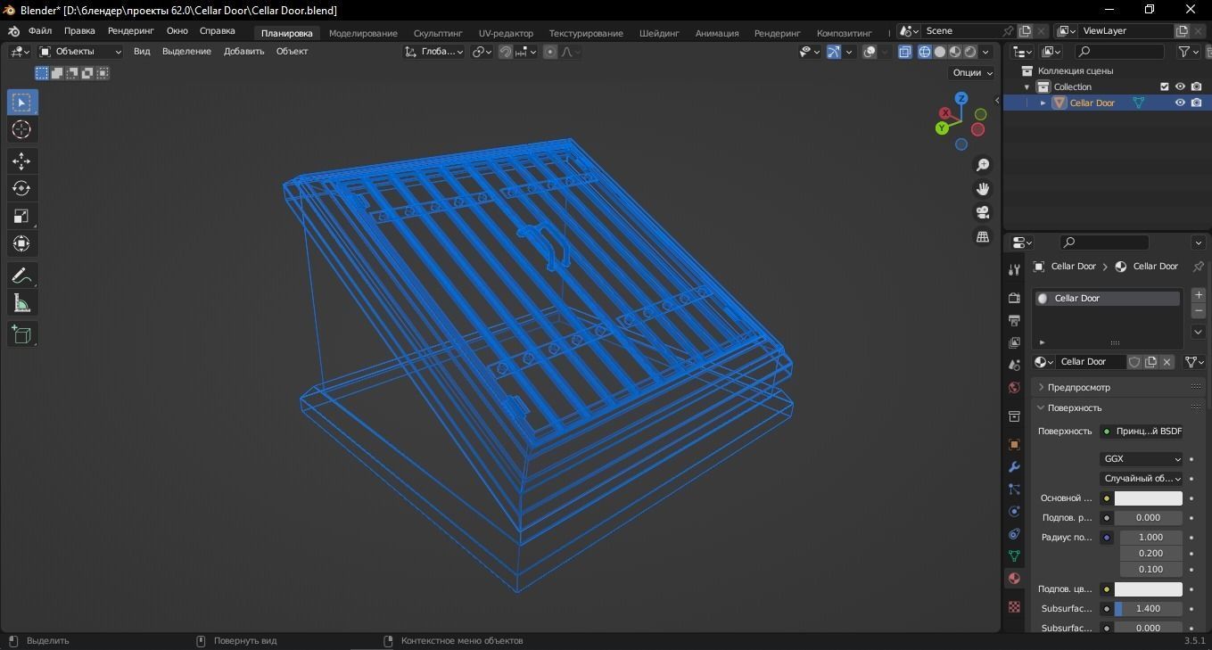Select the Measure tool

[21, 303]
